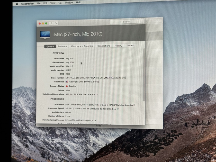Click the mouse cursor's current spot in Overview
Screen dimensions: 216x162
(x=81, y=63)
